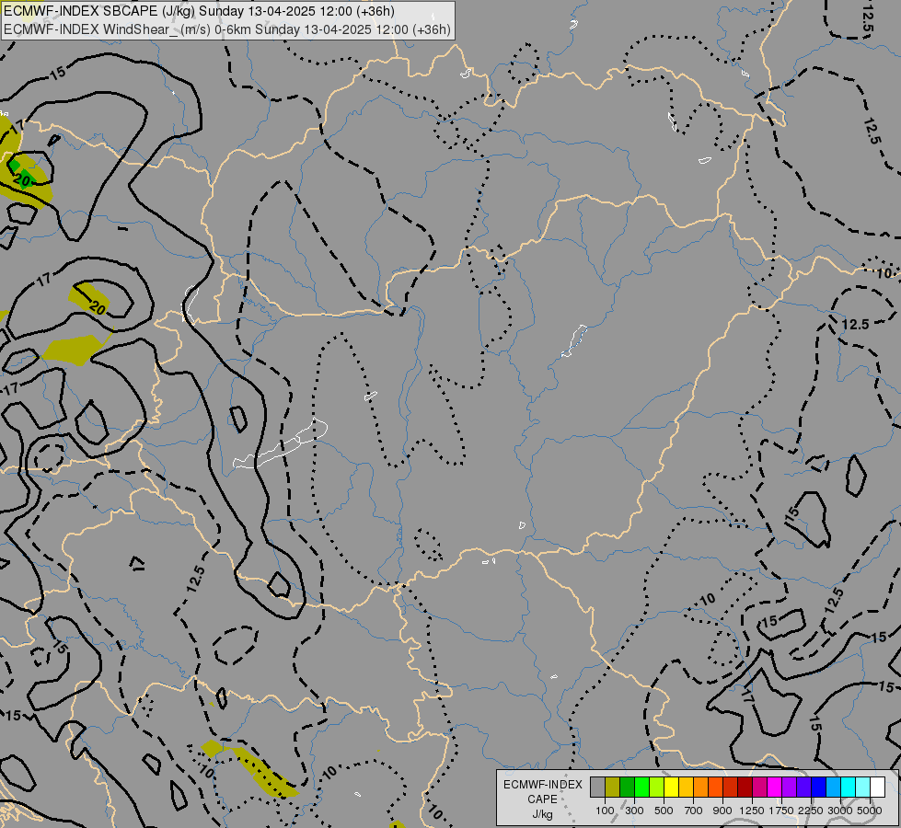
Task: Click the SBCAPE title line at top
Action: [199, 11]
